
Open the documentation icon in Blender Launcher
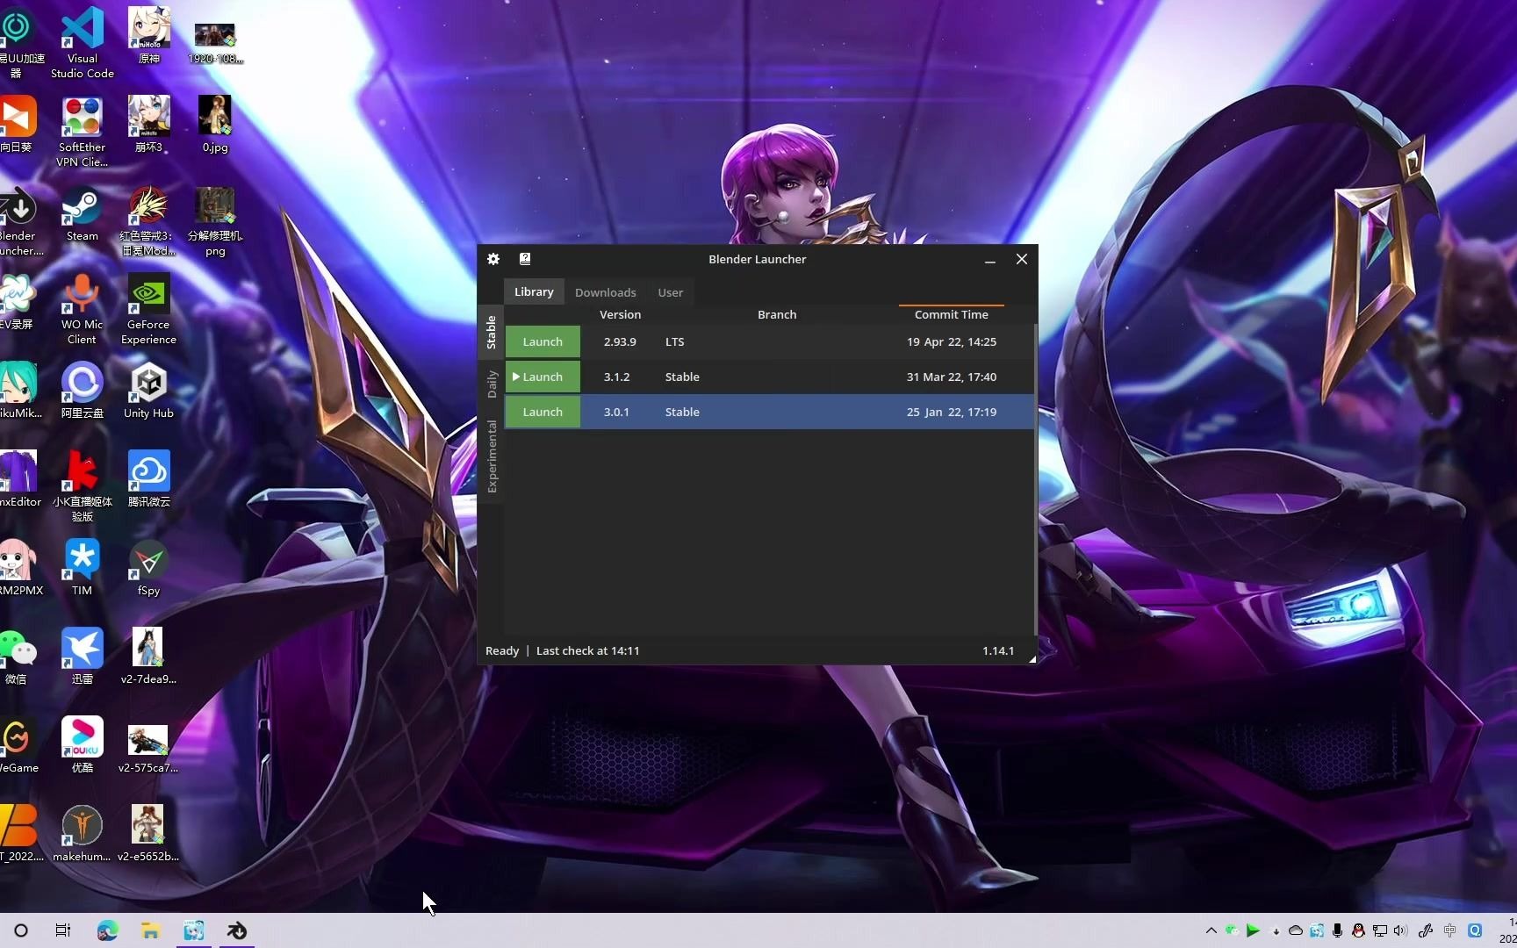coord(525,259)
